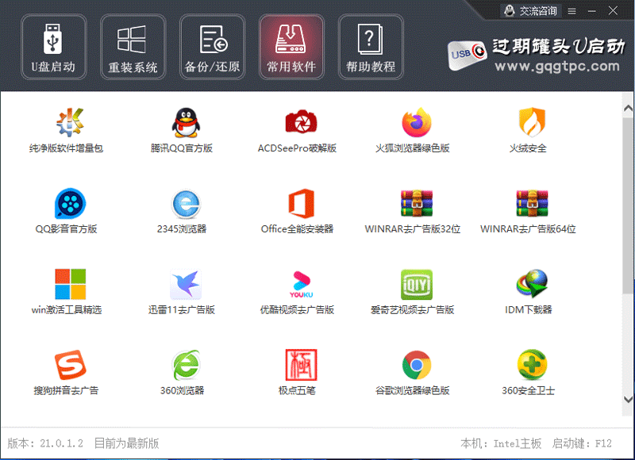Launch the 腾讯QQ官方版 penguin icon
The image size is (635, 460).
click(186, 122)
